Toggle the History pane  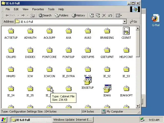coord(78,15)
